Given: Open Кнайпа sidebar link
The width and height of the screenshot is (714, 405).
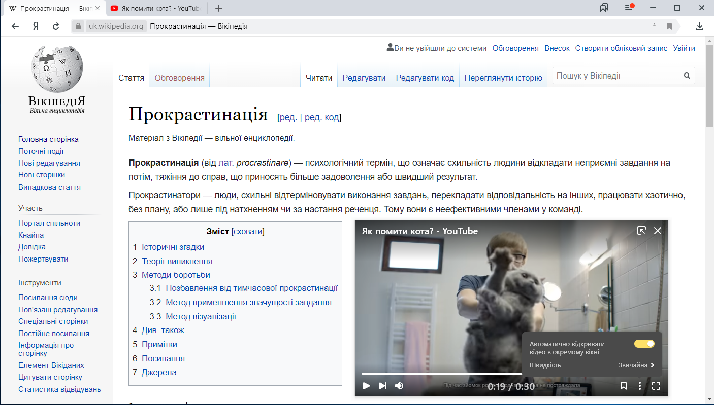Looking at the screenshot, I should (x=31, y=235).
